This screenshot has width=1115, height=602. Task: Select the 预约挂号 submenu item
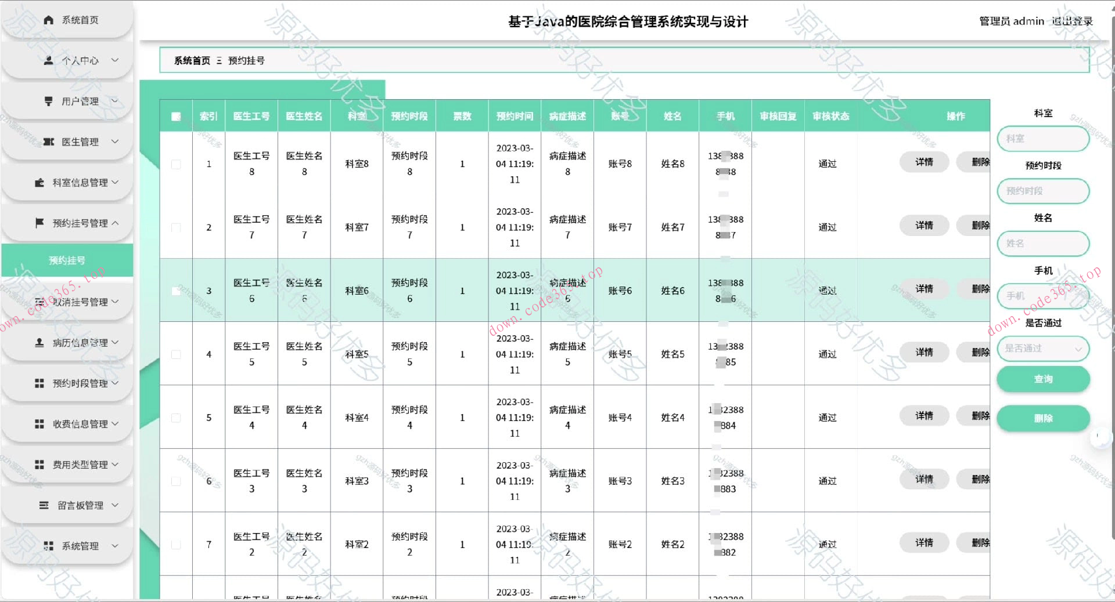click(x=67, y=260)
